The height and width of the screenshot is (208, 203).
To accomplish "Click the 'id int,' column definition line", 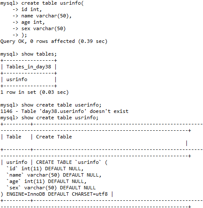I will click(31, 9).
